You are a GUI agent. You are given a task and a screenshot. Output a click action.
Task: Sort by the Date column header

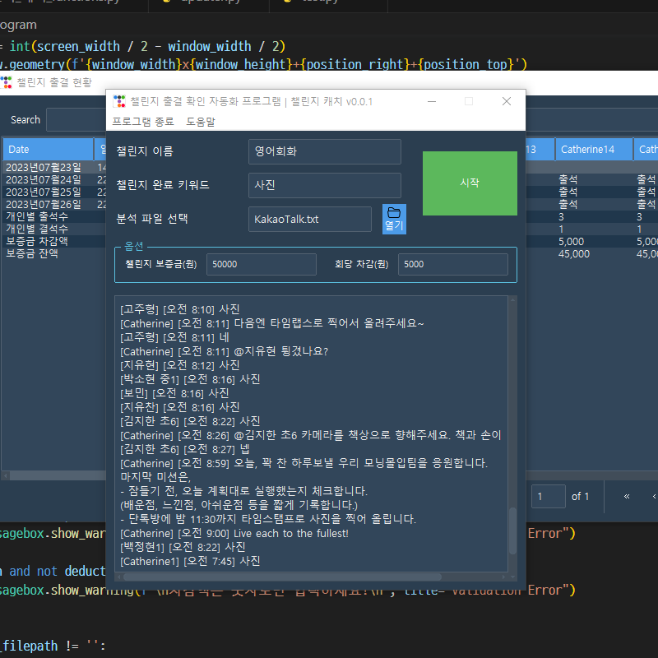[x=48, y=149]
